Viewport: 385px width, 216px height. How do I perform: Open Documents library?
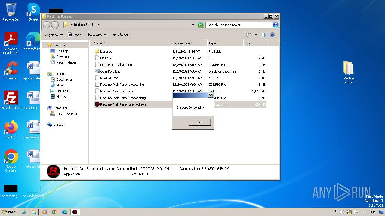(x=64, y=79)
